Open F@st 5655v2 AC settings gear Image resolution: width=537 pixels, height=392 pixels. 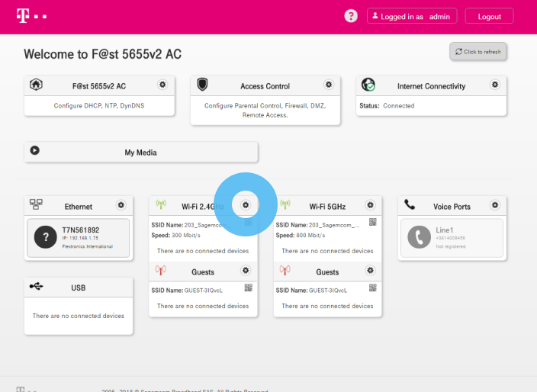click(x=162, y=85)
